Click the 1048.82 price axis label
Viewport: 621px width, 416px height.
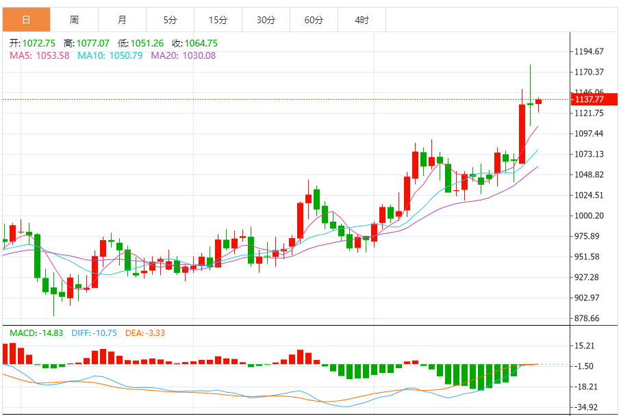(589, 174)
